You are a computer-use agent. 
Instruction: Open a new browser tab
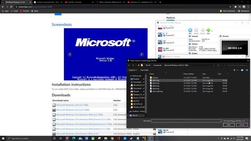[x=160, y=2]
